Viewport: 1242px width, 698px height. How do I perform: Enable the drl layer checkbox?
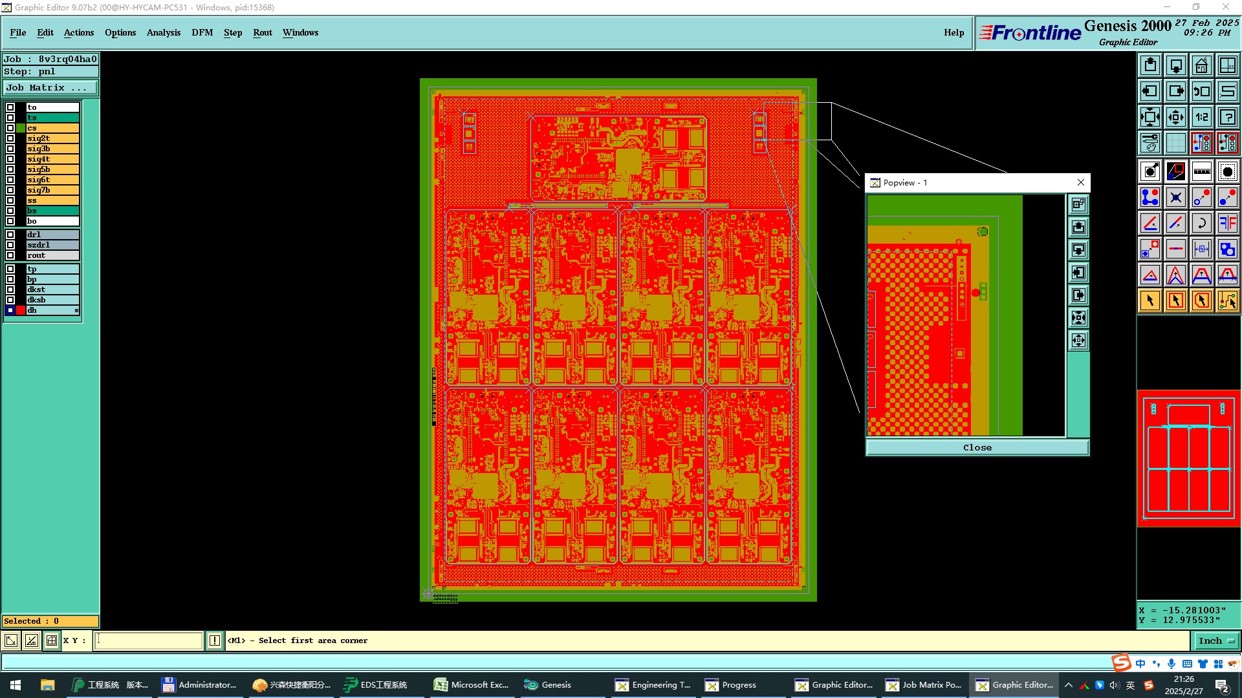pyautogui.click(x=10, y=235)
